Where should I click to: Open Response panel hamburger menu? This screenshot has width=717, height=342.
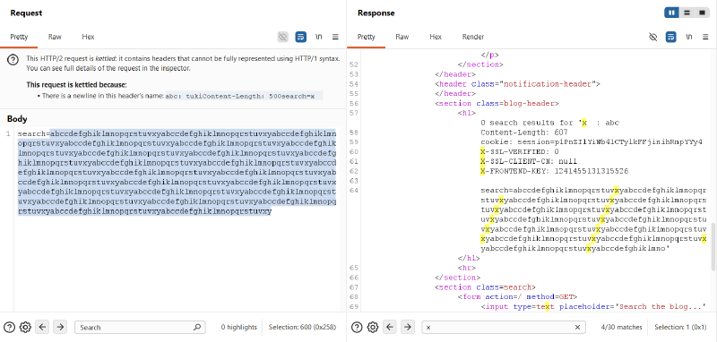(705, 37)
